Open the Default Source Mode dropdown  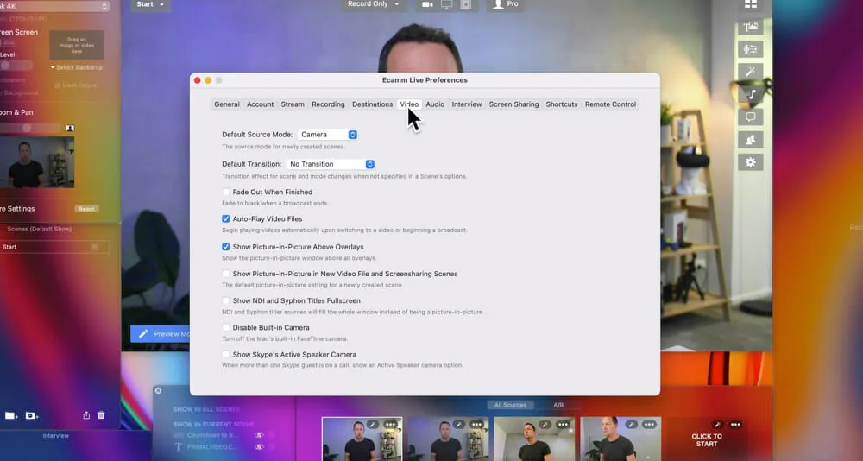click(x=327, y=135)
